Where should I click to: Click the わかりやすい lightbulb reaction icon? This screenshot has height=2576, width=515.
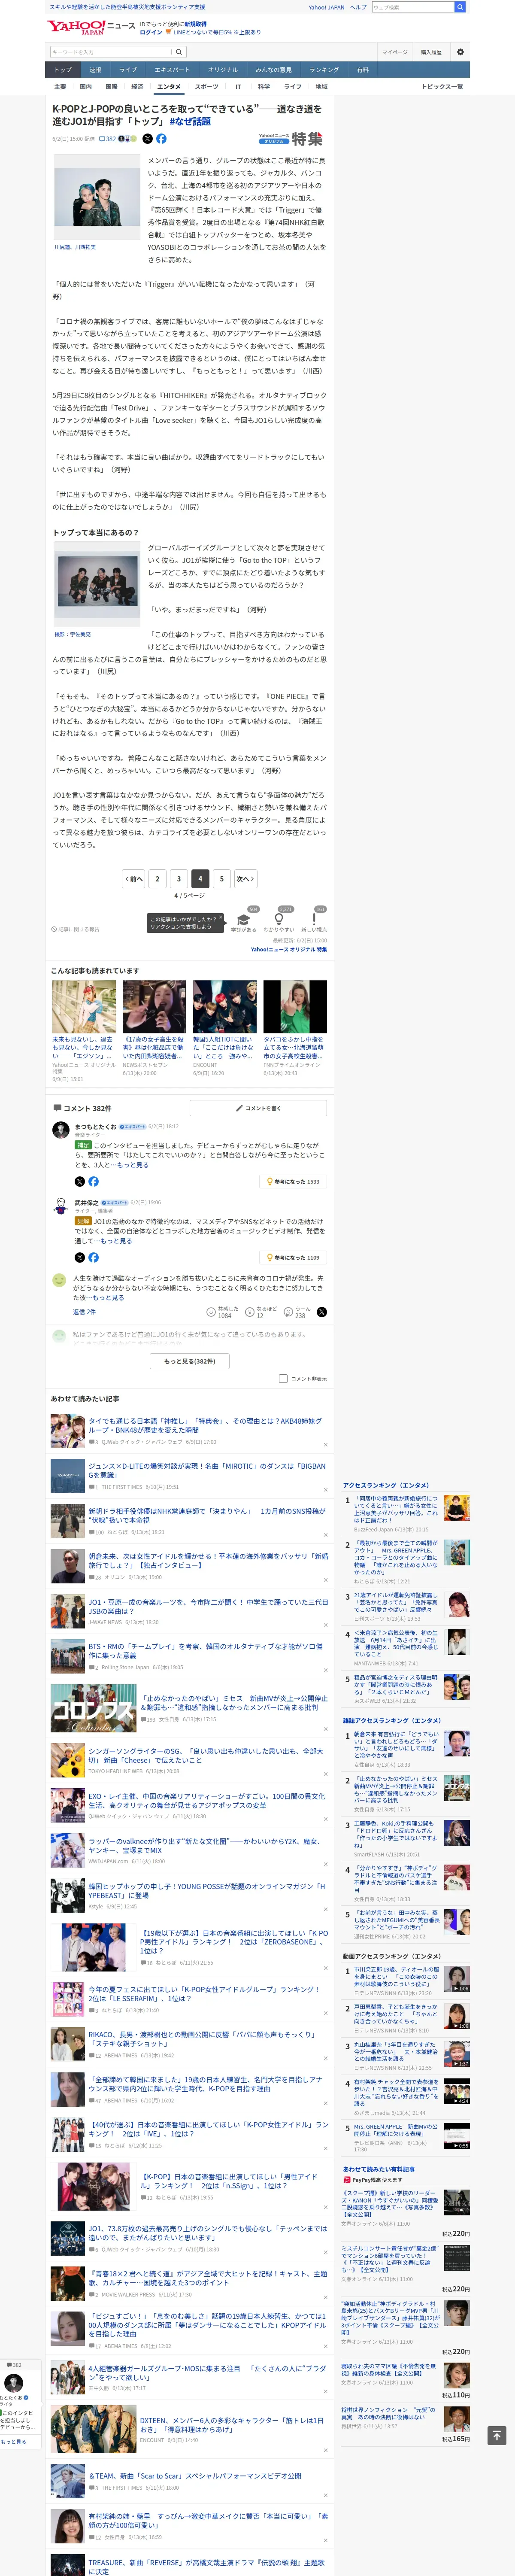[279, 919]
